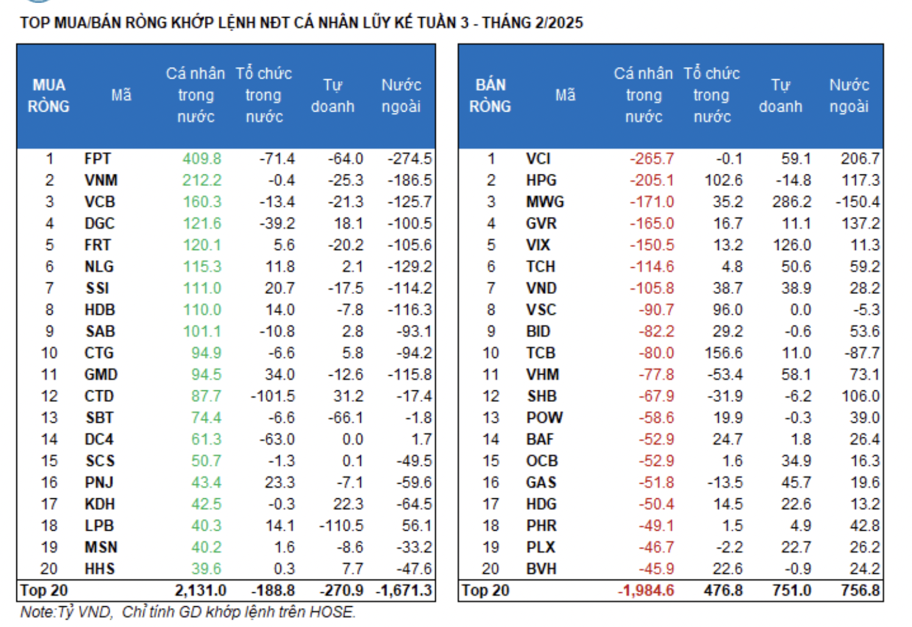
Task: Click the green value 409.8 for FPT
Action: tap(202, 159)
